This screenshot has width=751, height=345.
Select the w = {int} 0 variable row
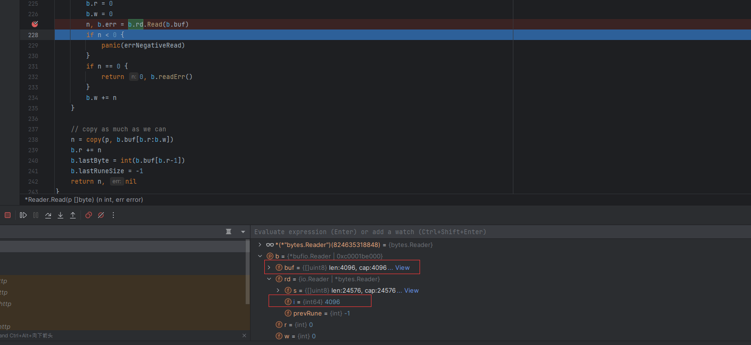(501, 336)
